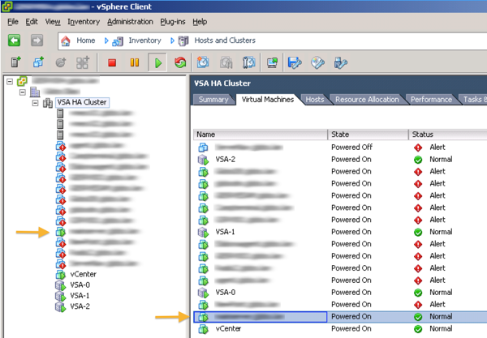Screen dimensions: 487x338
Task: Switch to the Hosts tab
Action: coord(315,100)
